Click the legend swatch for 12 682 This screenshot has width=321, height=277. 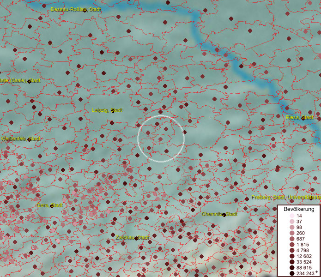(x=292, y=256)
